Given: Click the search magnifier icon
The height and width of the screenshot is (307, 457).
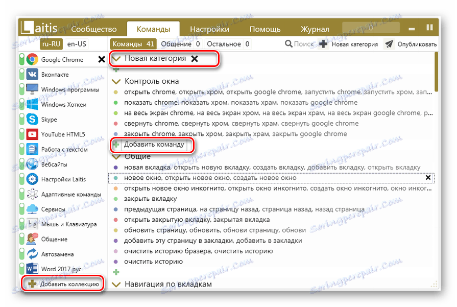Looking at the screenshot, I should click(288, 44).
